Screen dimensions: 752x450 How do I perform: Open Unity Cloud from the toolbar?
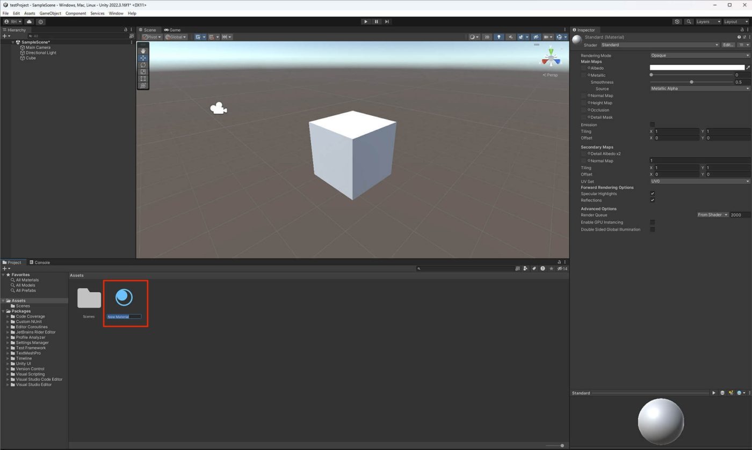pos(29,21)
